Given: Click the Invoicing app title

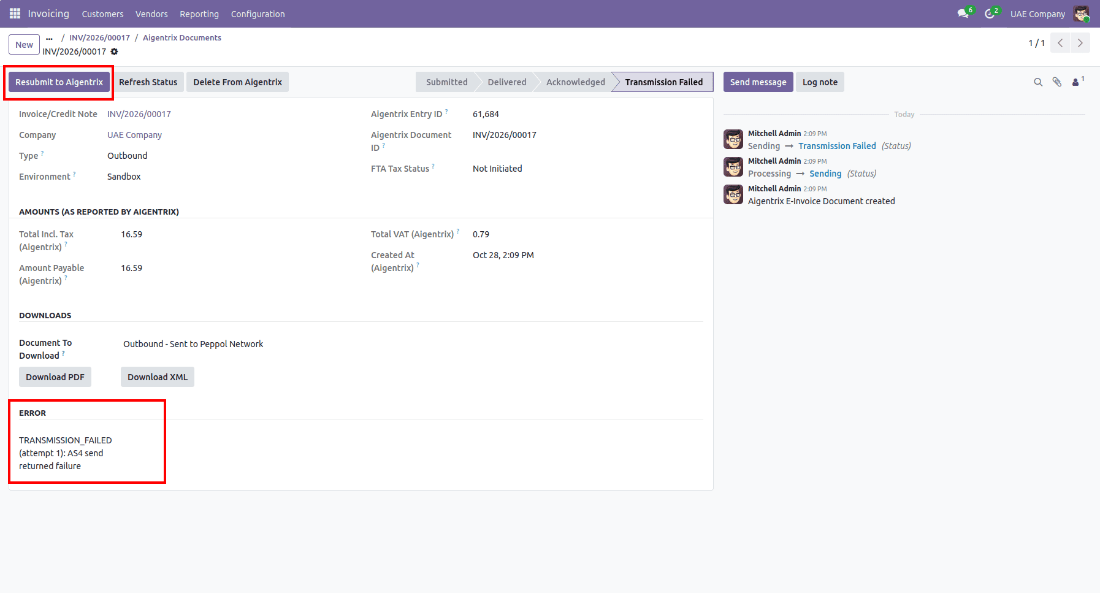Looking at the screenshot, I should pos(48,13).
